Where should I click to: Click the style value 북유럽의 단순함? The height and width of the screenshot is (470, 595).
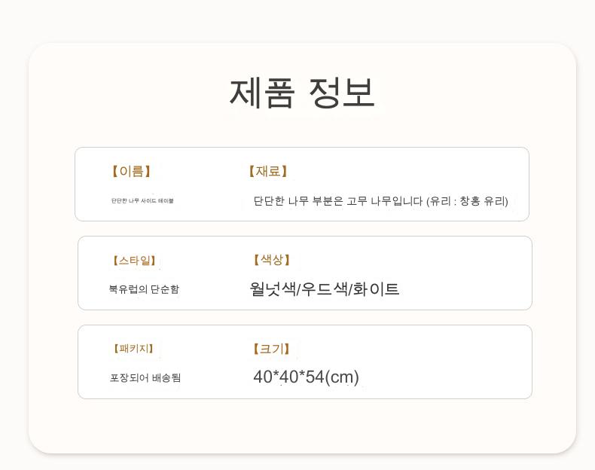(144, 289)
